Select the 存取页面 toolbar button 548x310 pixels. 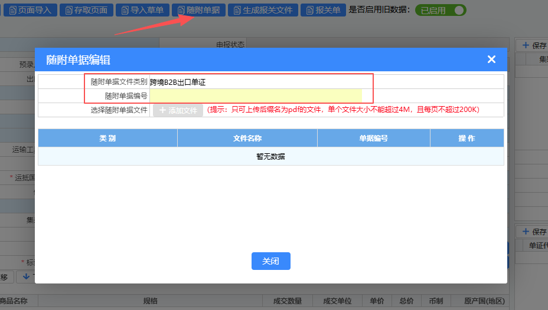(86, 10)
